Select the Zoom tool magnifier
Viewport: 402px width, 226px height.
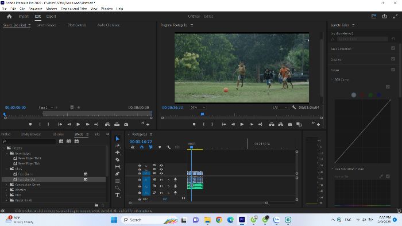[117, 188]
